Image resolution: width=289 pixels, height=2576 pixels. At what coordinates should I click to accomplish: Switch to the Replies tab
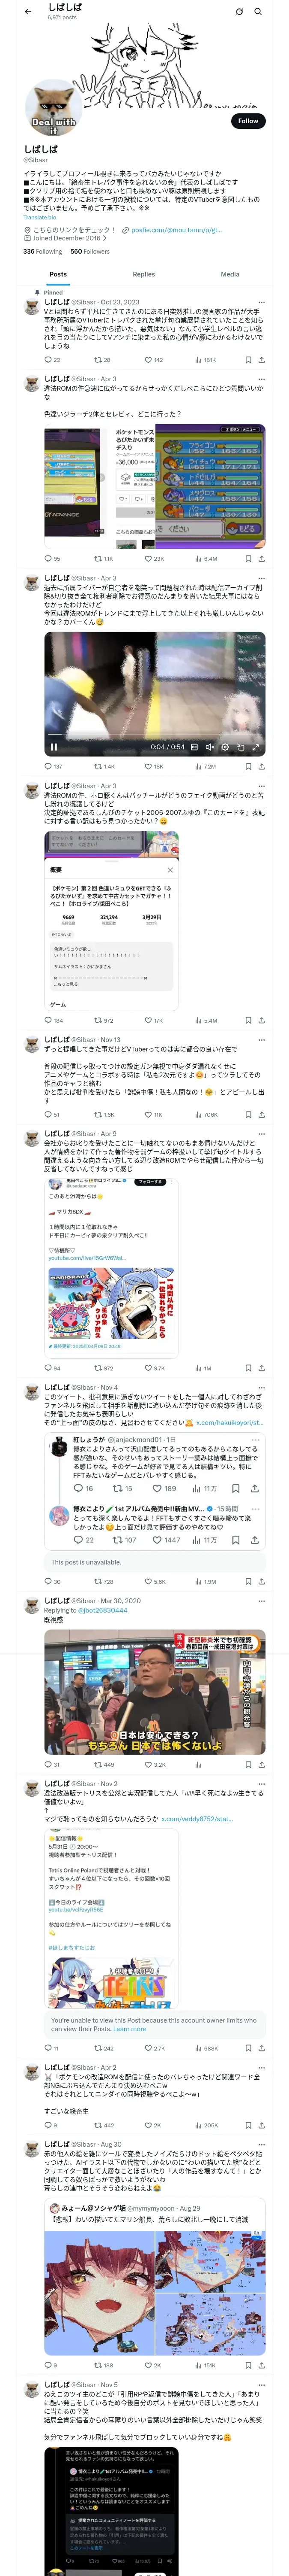click(x=143, y=274)
